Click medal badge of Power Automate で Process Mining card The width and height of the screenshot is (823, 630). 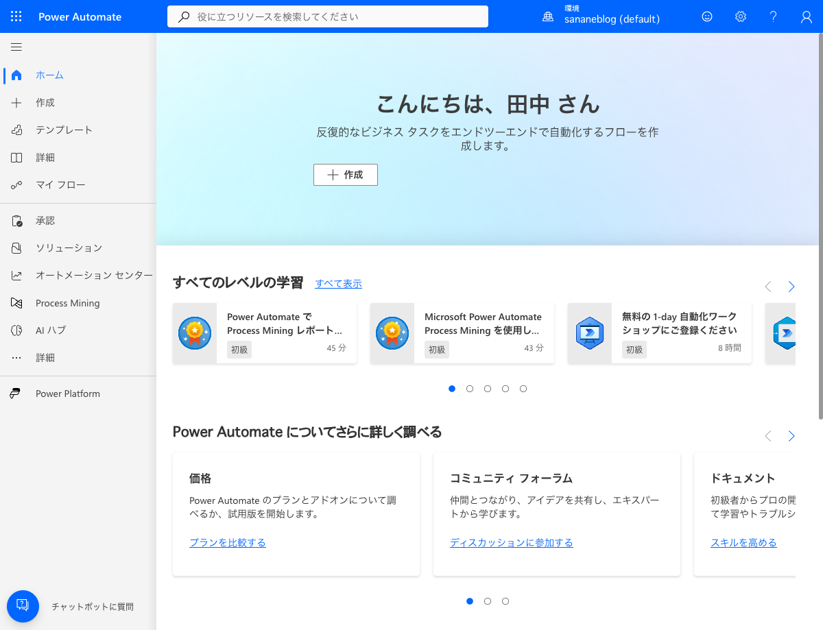click(x=195, y=333)
